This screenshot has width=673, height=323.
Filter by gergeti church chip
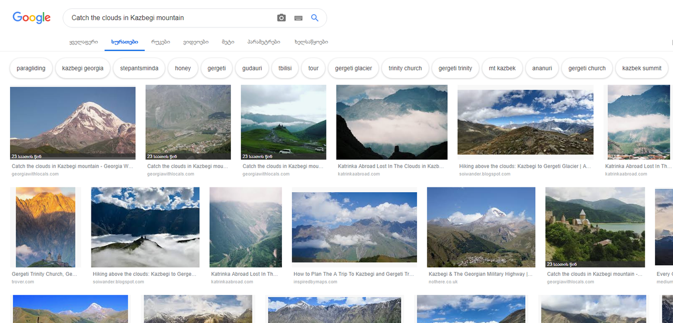click(587, 68)
